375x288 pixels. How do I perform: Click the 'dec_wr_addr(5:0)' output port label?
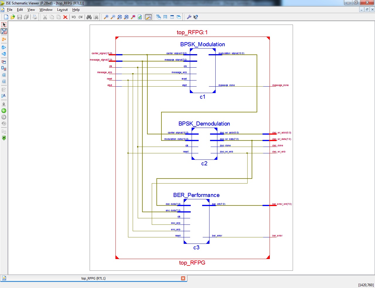282,133
